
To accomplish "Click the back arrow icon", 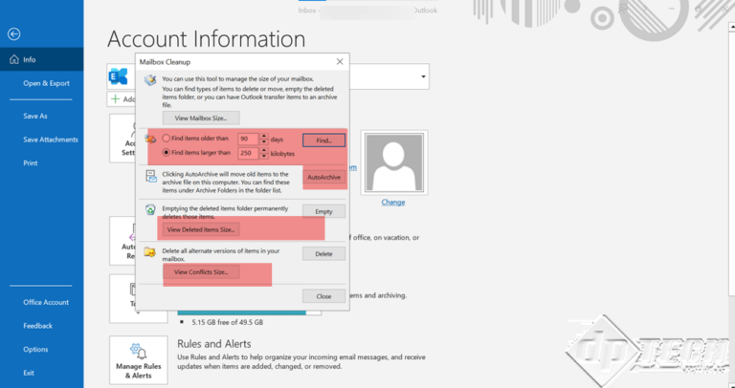I will point(13,33).
